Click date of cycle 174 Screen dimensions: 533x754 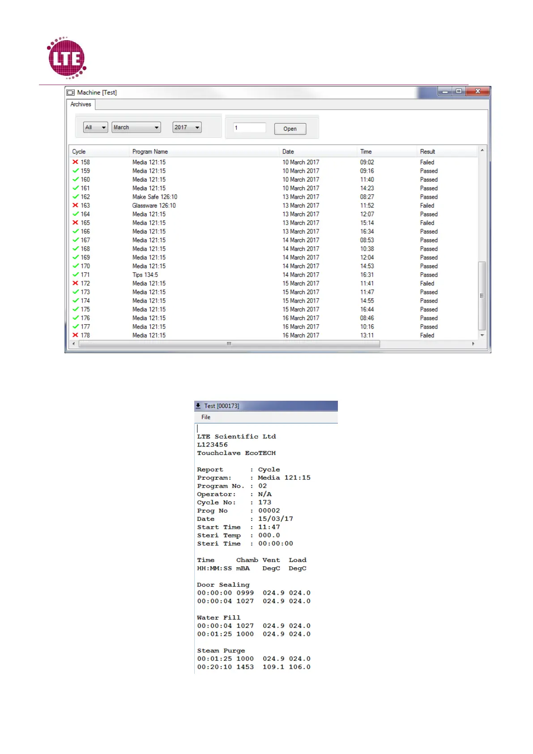point(301,300)
